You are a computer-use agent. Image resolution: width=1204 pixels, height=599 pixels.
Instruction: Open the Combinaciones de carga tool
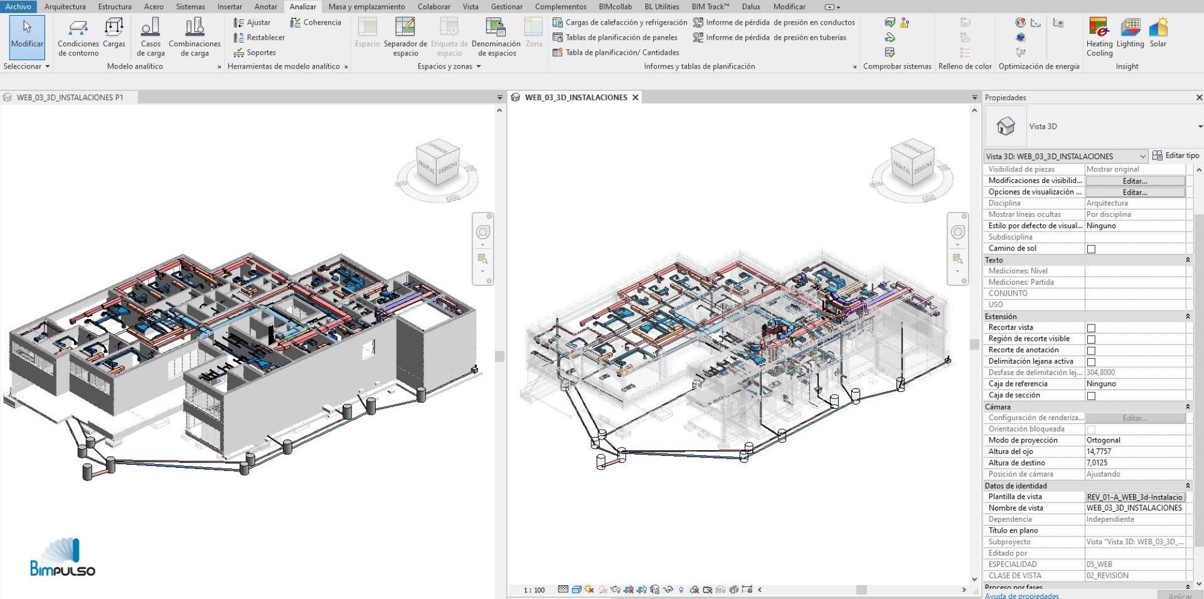click(x=194, y=37)
